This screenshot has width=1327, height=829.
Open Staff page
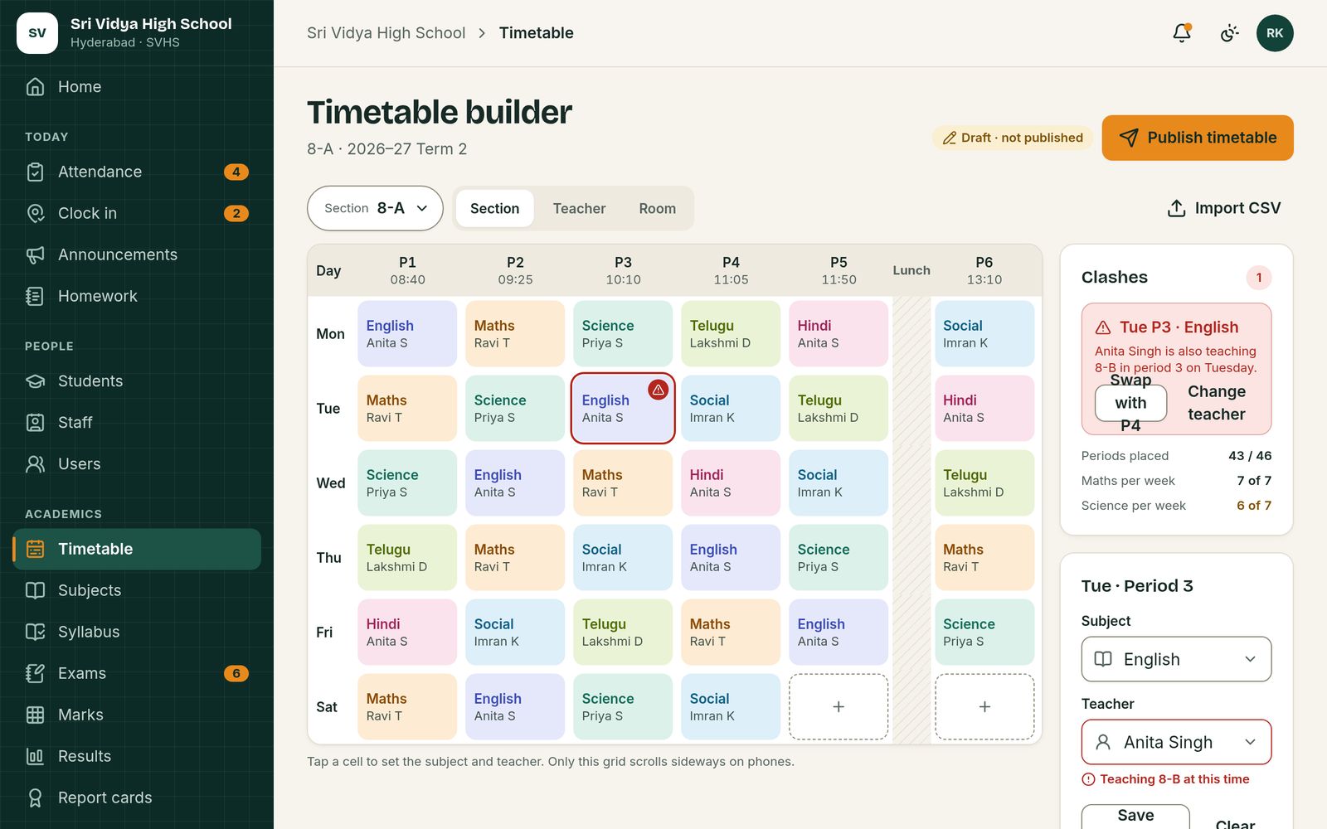click(x=137, y=423)
